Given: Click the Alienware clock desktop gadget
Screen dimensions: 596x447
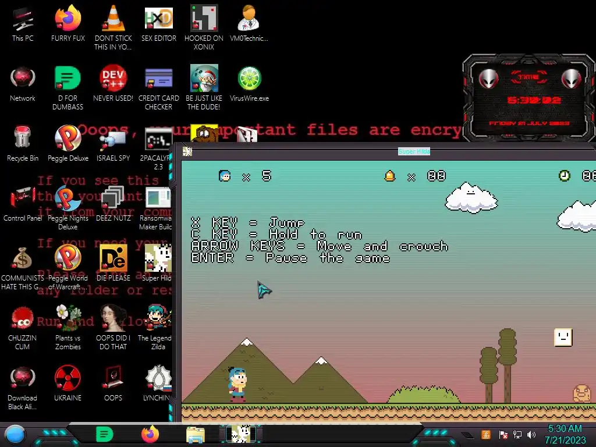Looking at the screenshot, I should 528,98.
